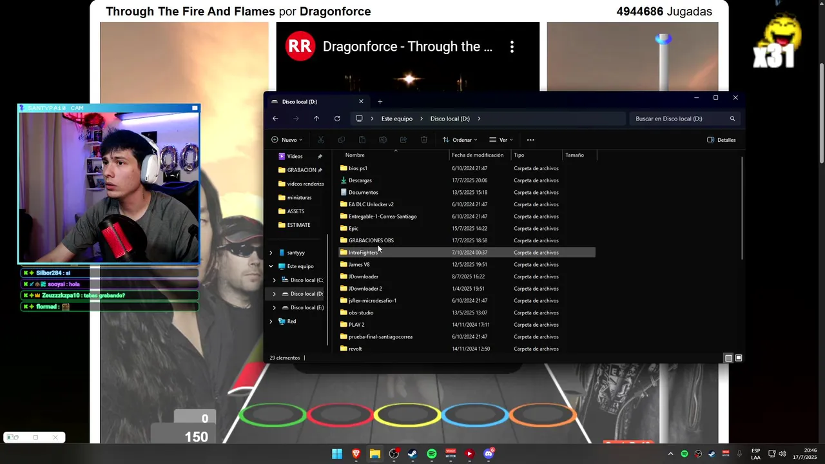Show hidden system tray icons
This screenshot has height=464, width=825.
pos(671,454)
